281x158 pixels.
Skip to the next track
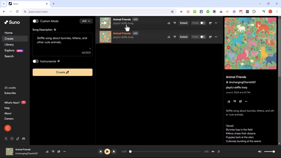[114, 151]
